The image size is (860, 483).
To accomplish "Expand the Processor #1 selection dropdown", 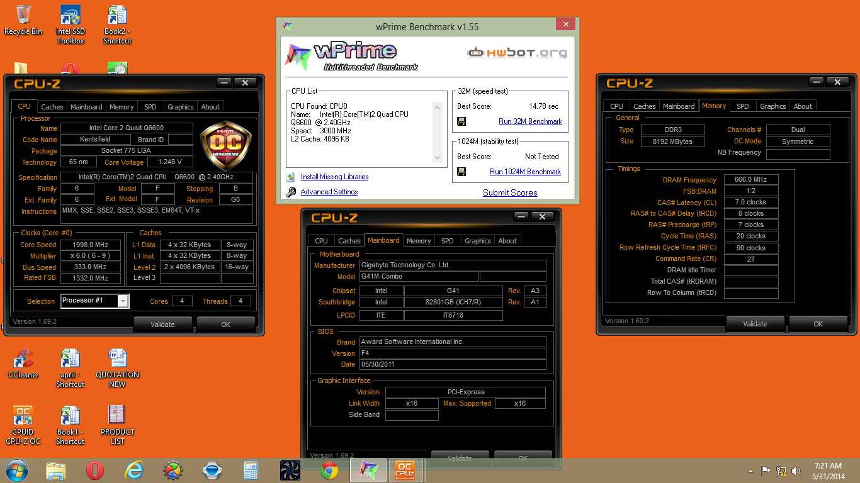I will click(123, 301).
